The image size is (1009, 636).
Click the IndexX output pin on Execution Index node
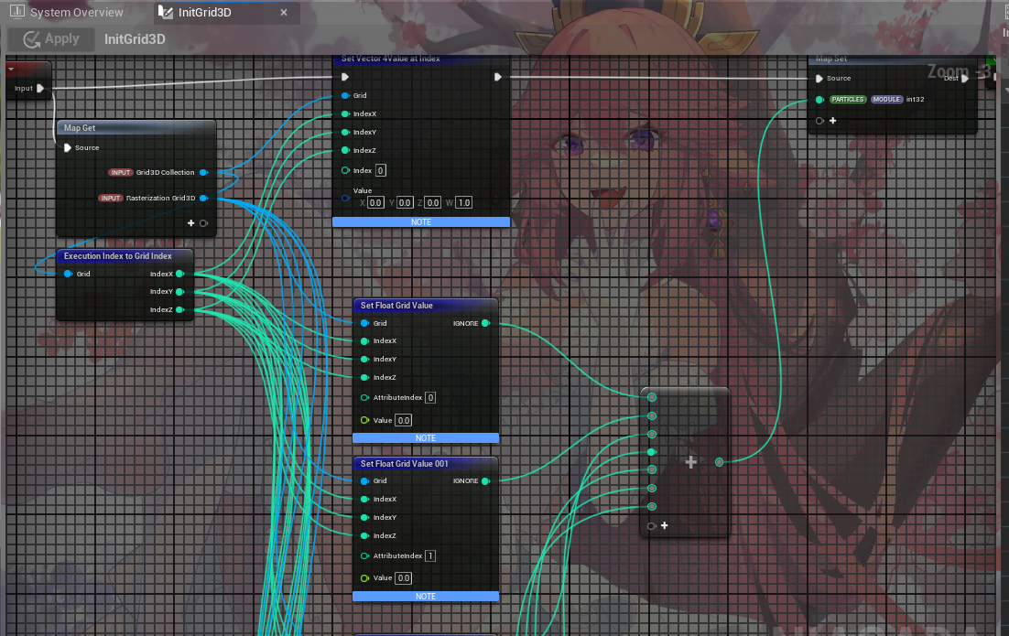(x=179, y=274)
